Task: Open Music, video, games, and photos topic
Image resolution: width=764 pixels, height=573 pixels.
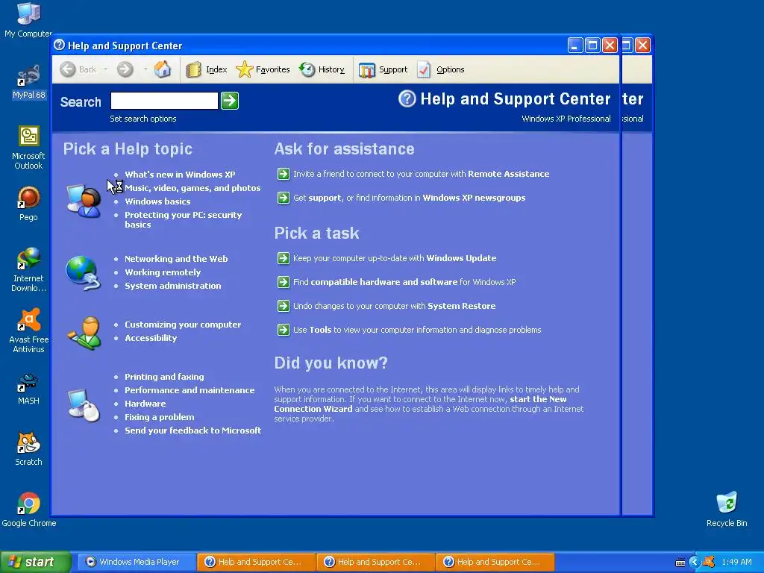Action: [192, 188]
